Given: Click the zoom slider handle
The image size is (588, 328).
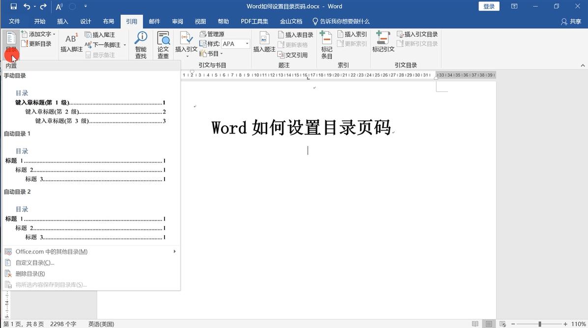Looking at the screenshot, I should click(540, 324).
